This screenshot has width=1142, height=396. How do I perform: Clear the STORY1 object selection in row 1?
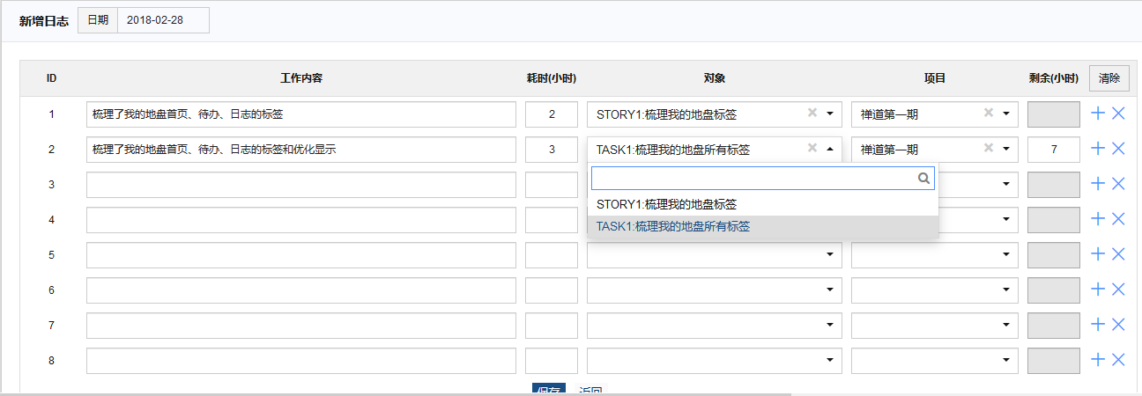tap(812, 113)
